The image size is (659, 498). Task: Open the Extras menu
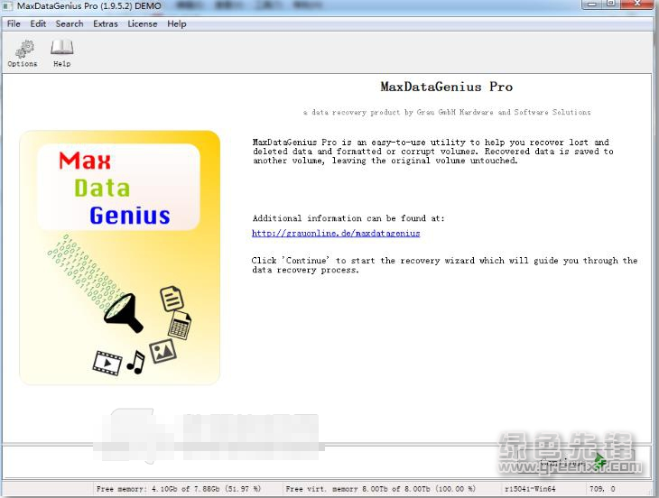tap(106, 23)
